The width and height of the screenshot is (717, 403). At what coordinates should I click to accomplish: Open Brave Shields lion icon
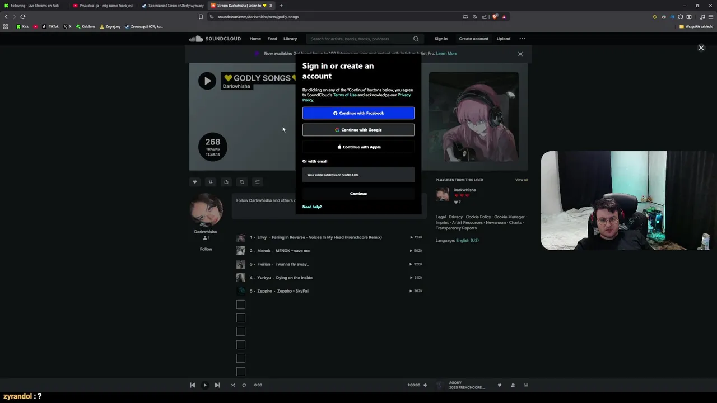click(495, 17)
